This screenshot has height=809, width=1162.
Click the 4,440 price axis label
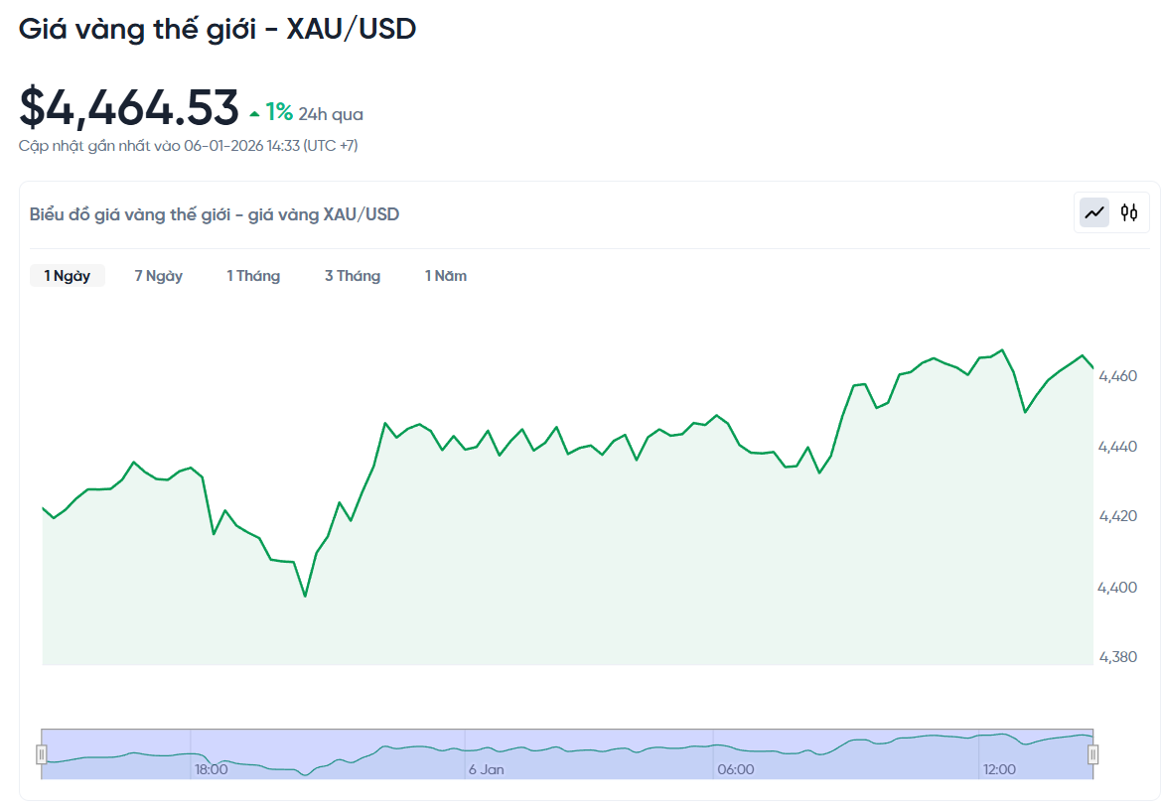1120,446
